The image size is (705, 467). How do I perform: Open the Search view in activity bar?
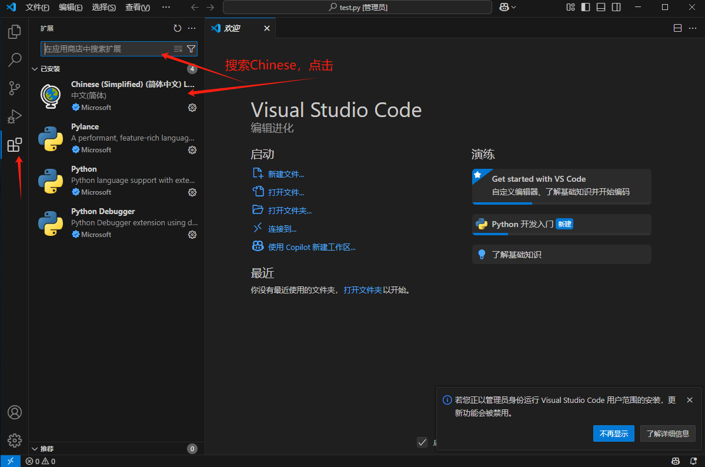(14, 59)
